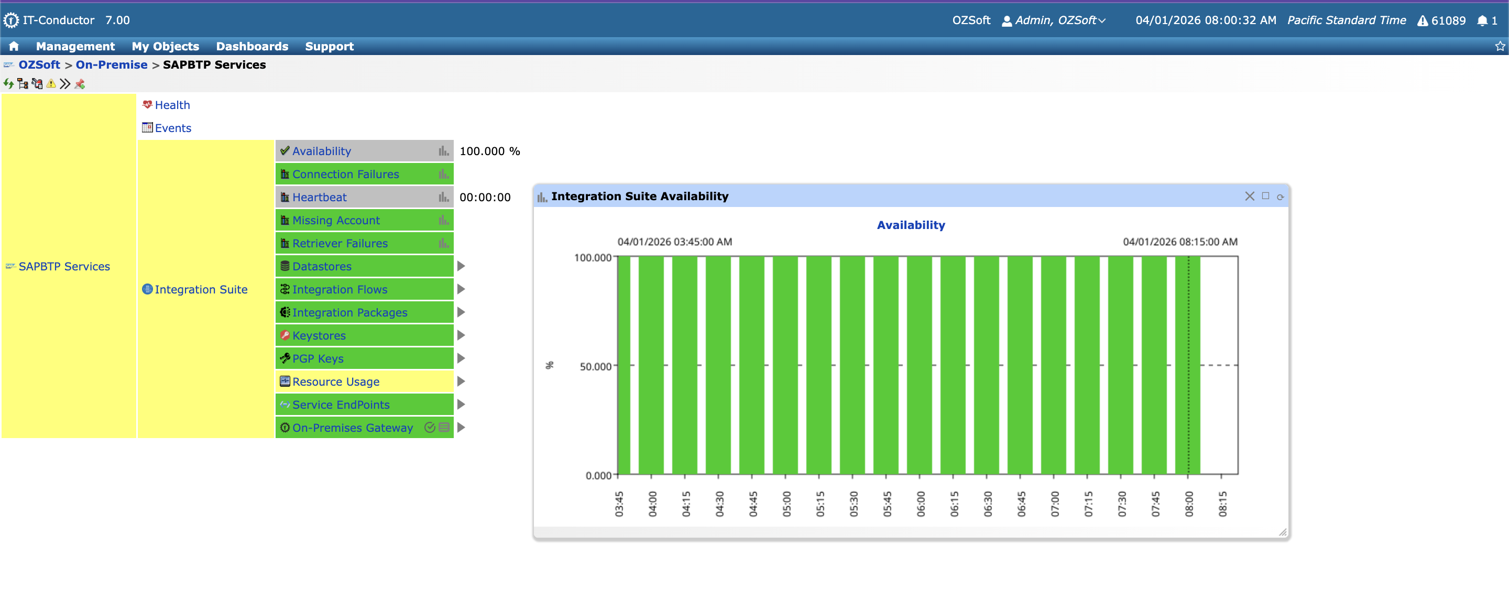The width and height of the screenshot is (1509, 589).
Task: Open the hierarchy tree view icon
Action: coord(23,84)
